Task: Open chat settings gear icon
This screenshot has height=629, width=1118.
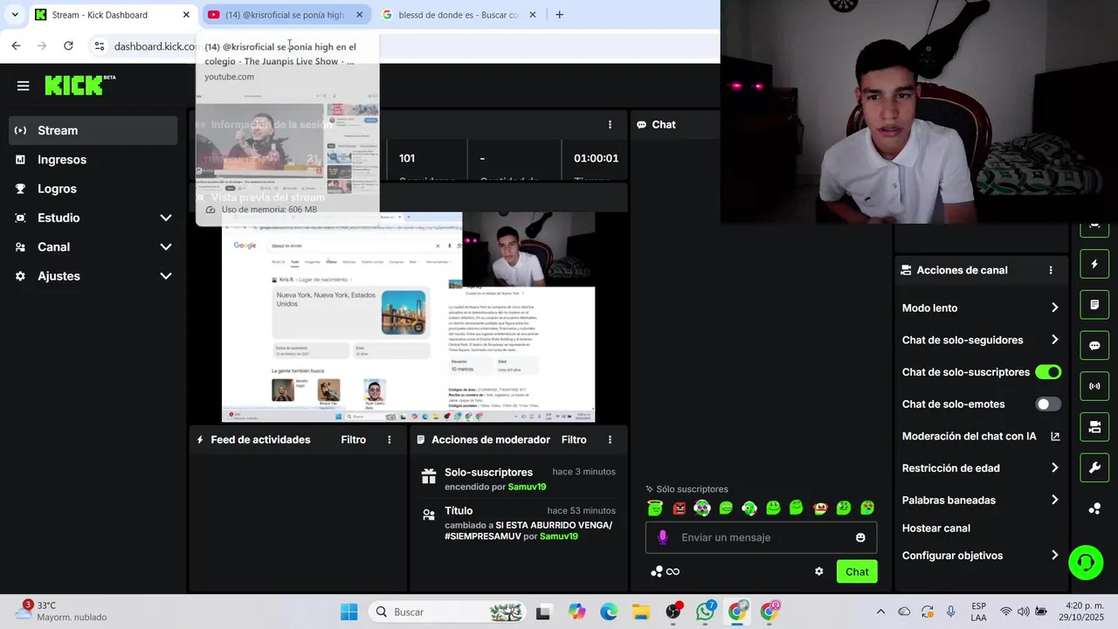Action: click(818, 571)
